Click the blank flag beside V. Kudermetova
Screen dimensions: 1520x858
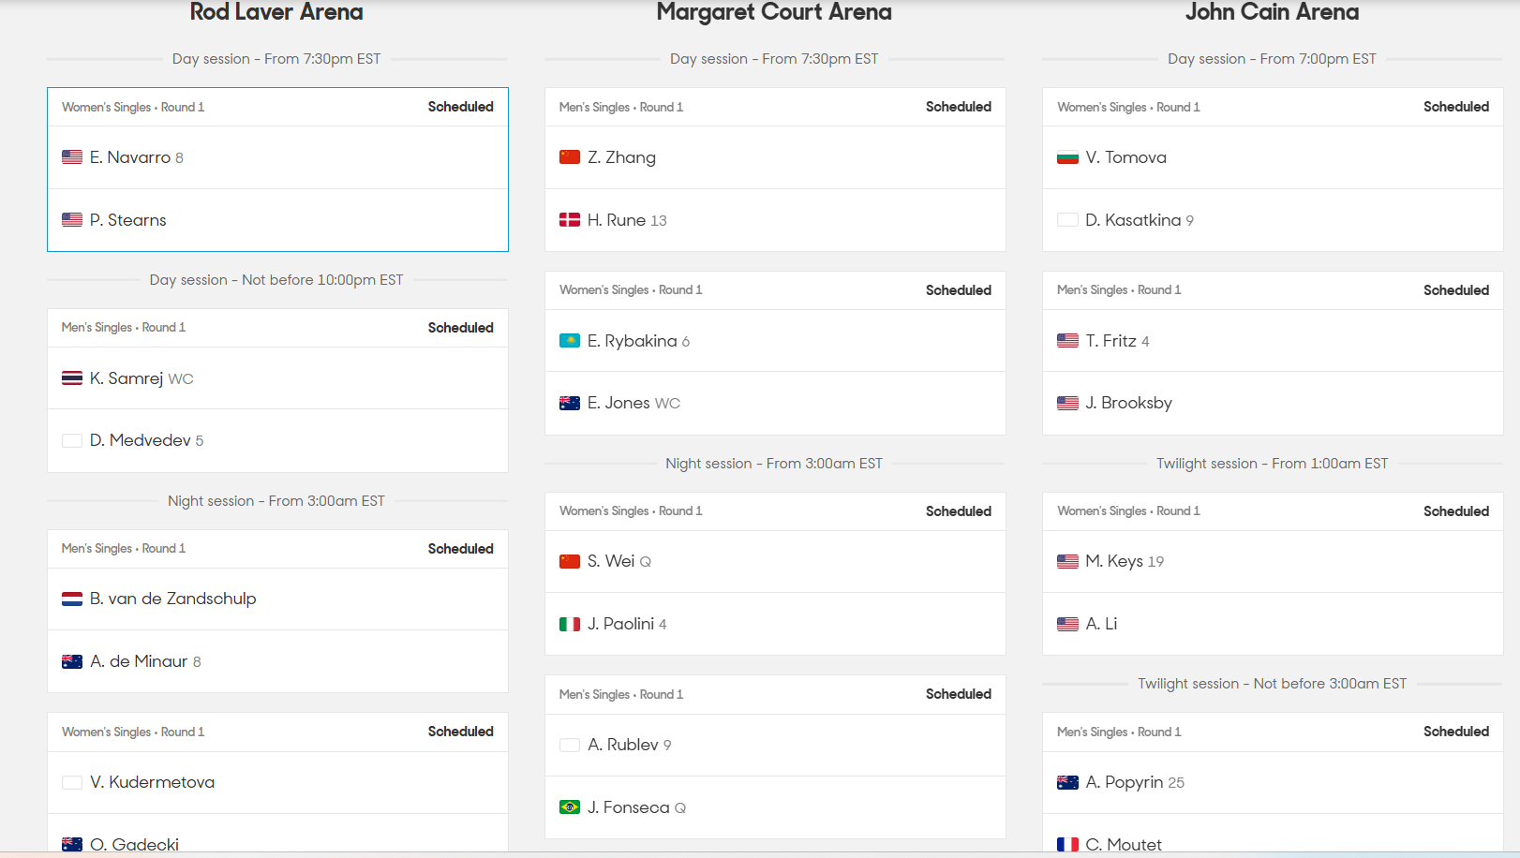coord(72,782)
